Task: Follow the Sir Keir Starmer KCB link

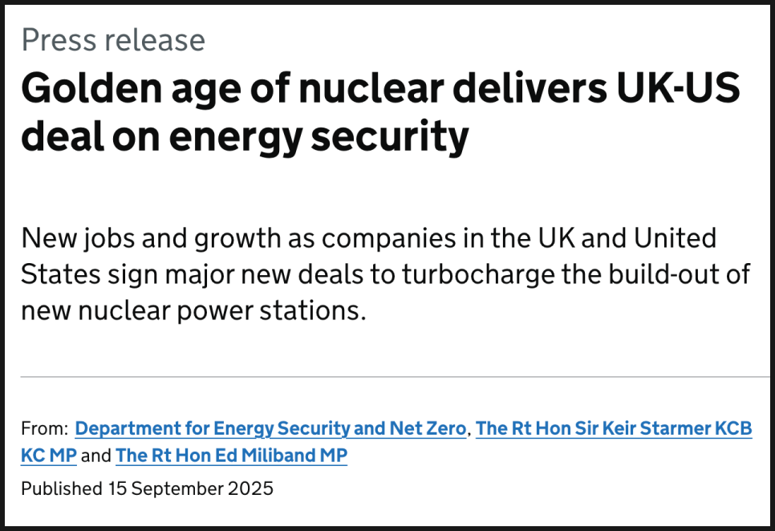Action: [x=614, y=428]
